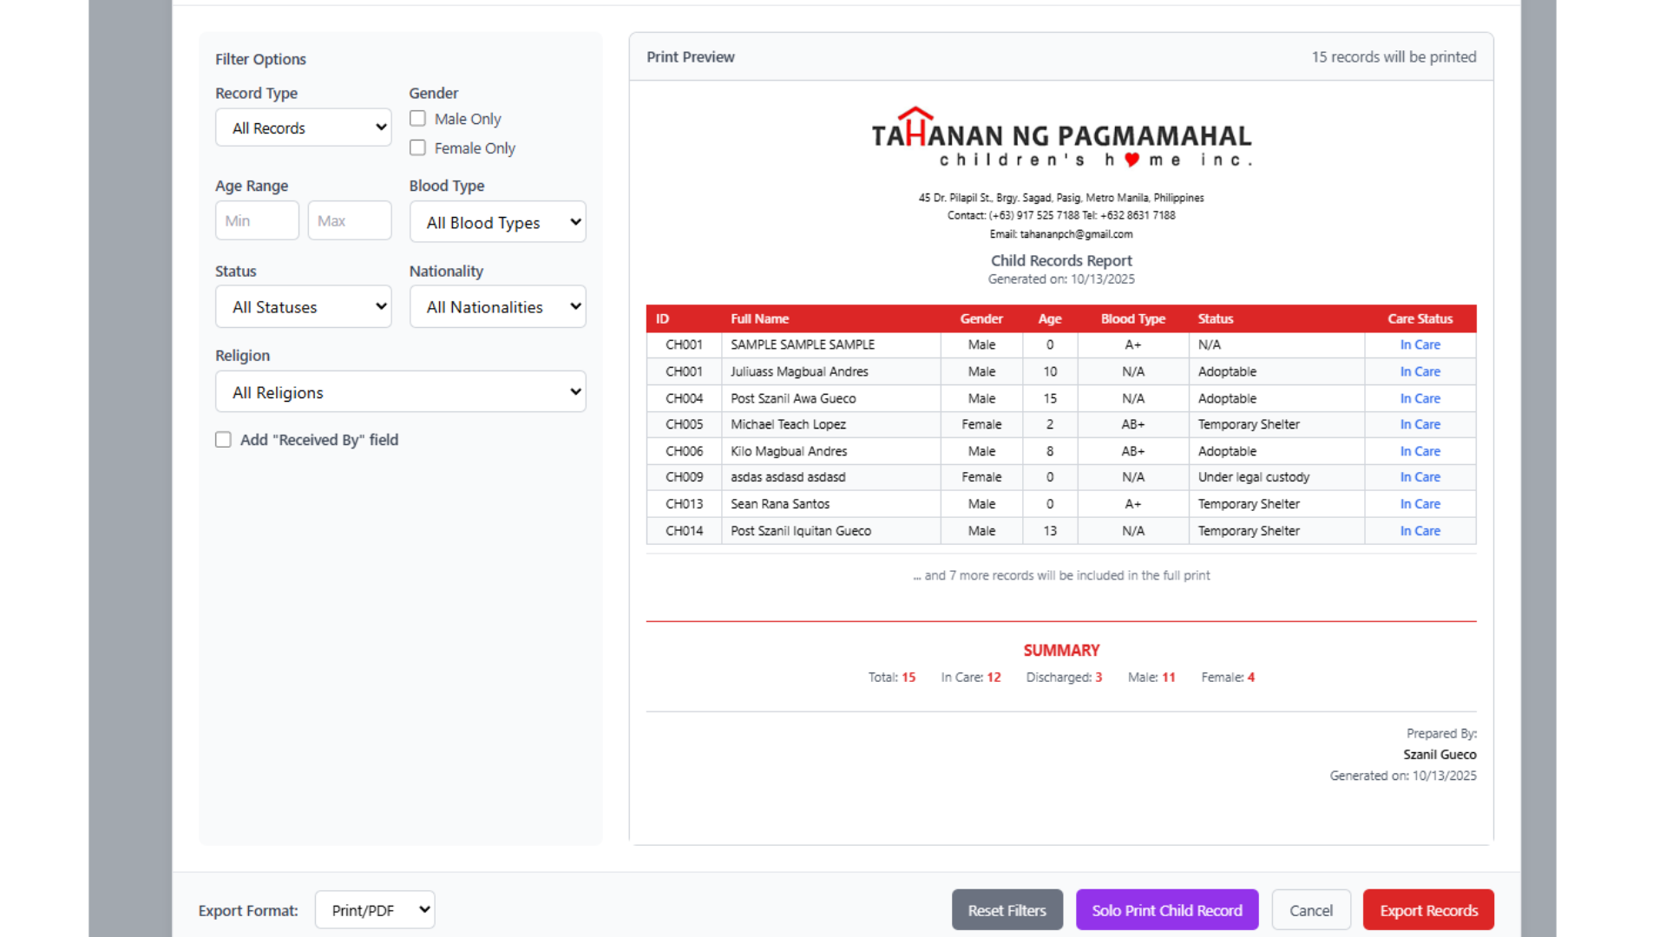Check the Female Only checkbox
The height and width of the screenshot is (937, 1666).
(418, 148)
